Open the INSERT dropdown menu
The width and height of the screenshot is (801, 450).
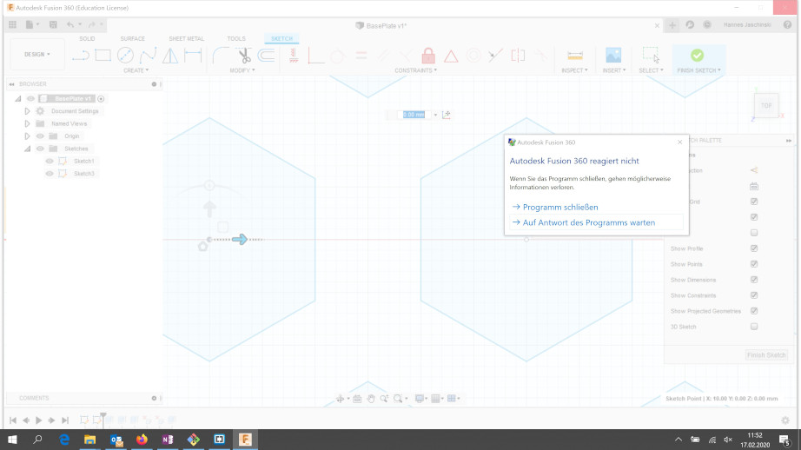pos(614,70)
